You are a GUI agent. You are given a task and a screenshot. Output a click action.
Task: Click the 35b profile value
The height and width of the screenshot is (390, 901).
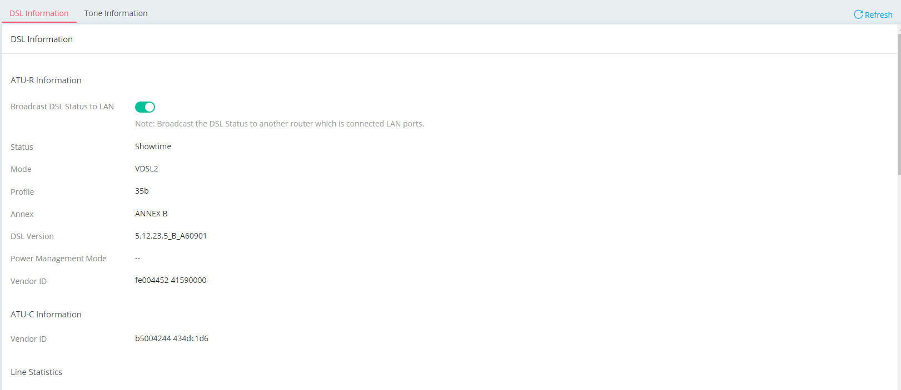coord(142,191)
